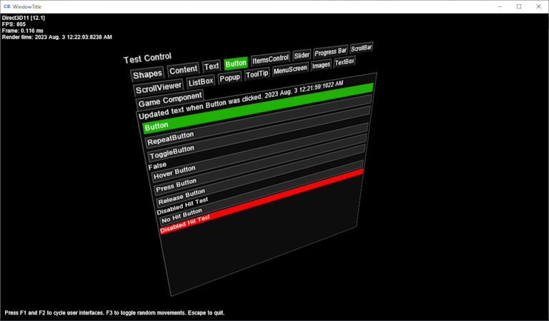Open the Images tab
The height and width of the screenshot is (321, 549).
click(321, 65)
